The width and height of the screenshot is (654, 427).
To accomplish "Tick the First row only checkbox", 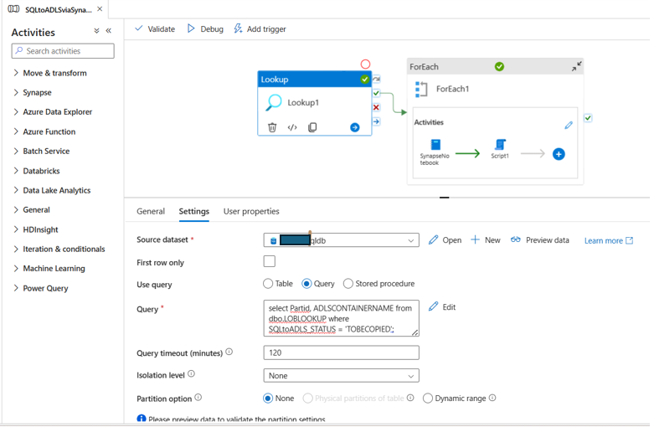I will point(270,261).
